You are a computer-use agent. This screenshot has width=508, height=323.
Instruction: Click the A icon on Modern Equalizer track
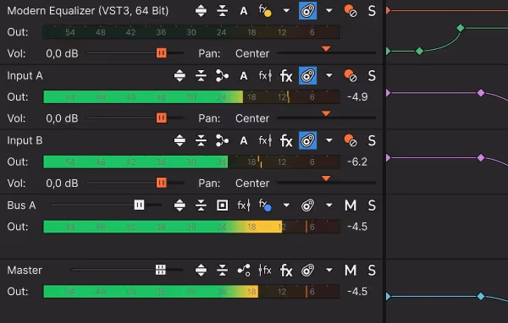pyautogui.click(x=244, y=11)
